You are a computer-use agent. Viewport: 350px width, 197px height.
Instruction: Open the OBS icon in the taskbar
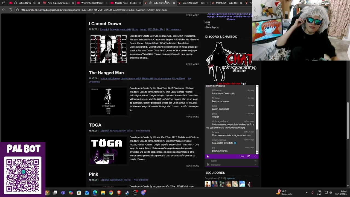tap(135, 193)
